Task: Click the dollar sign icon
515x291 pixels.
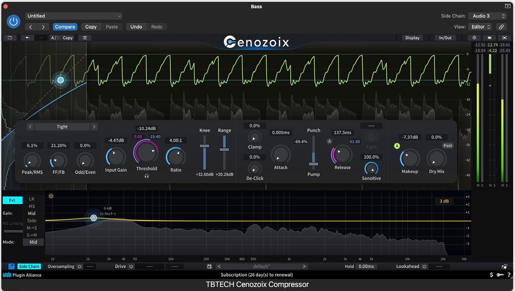Action: (491, 275)
